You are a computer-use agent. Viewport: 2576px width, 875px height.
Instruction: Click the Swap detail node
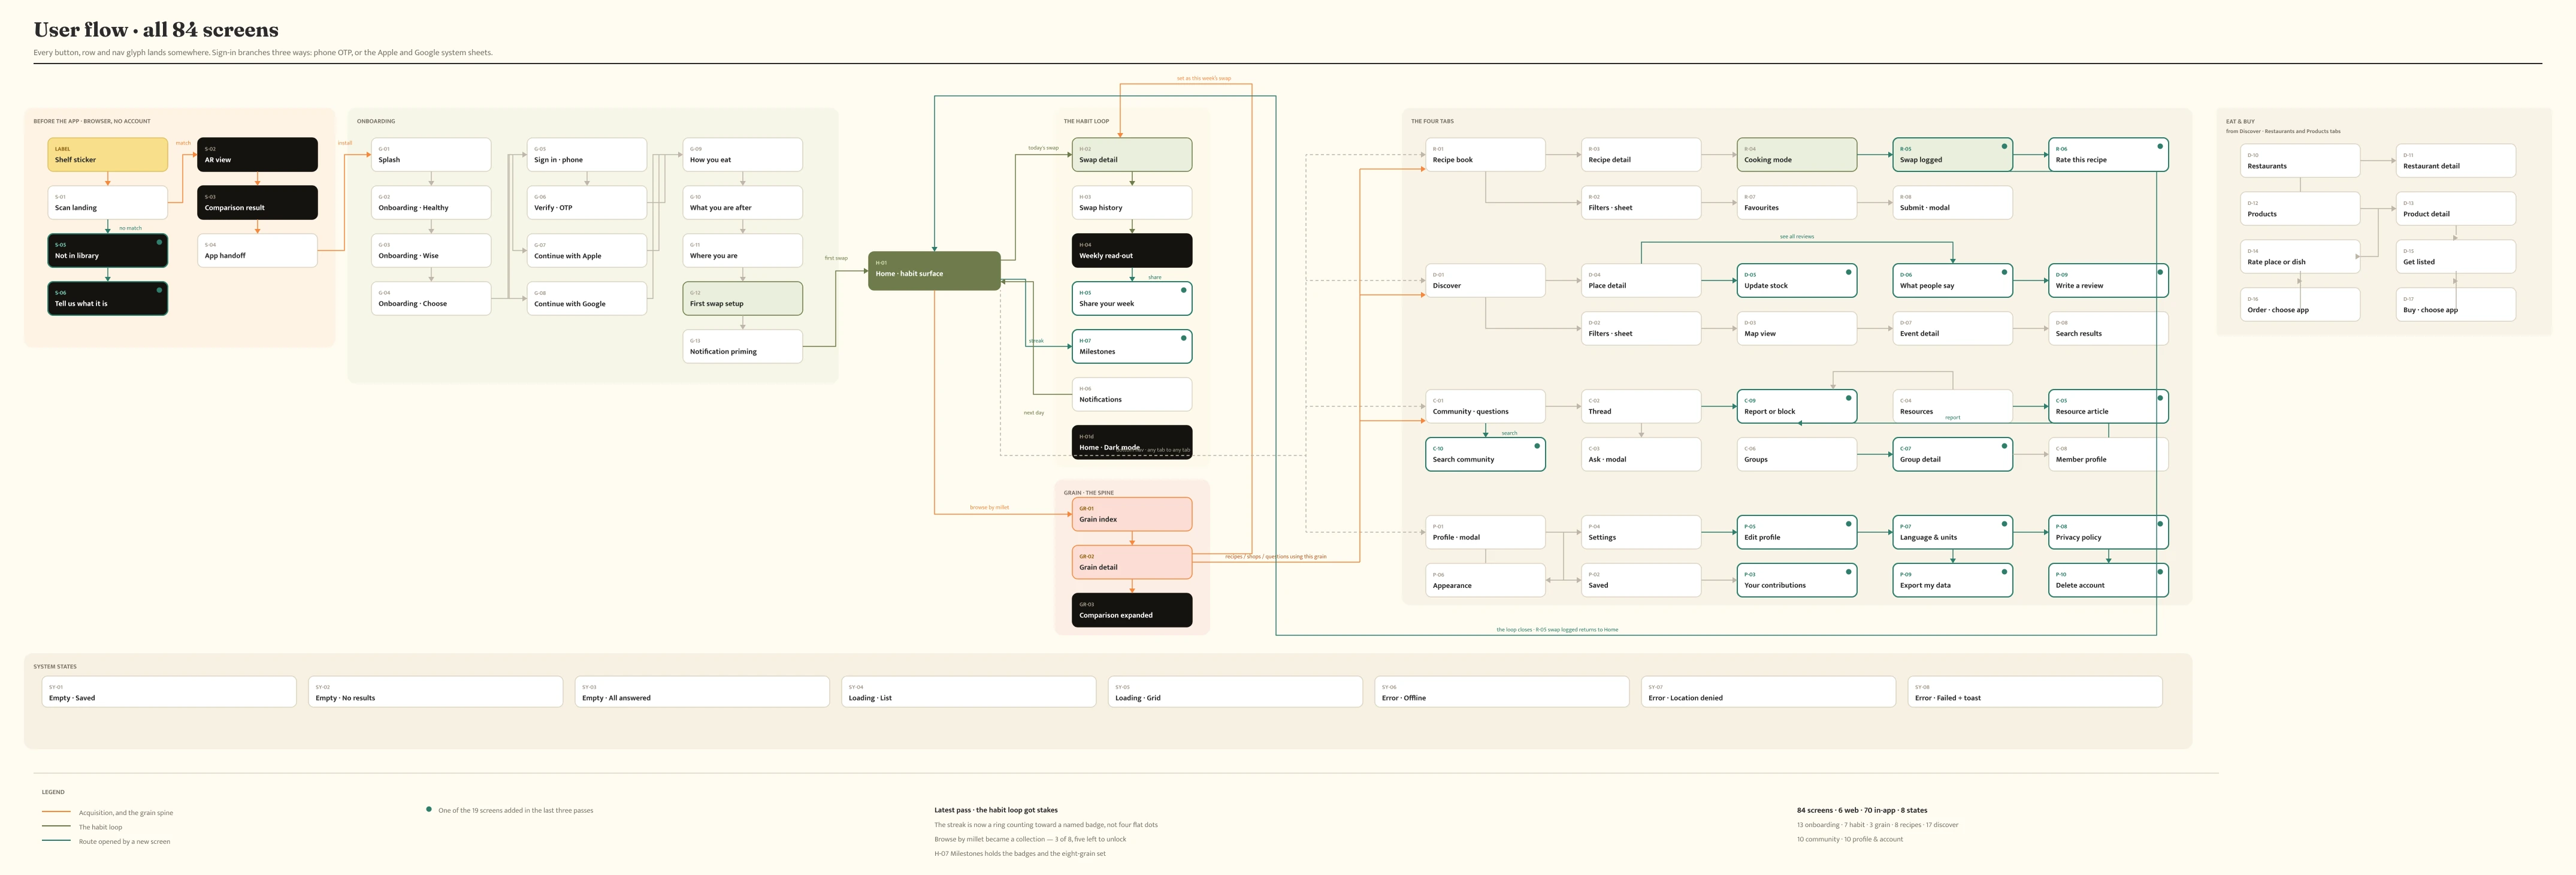[x=1132, y=155]
